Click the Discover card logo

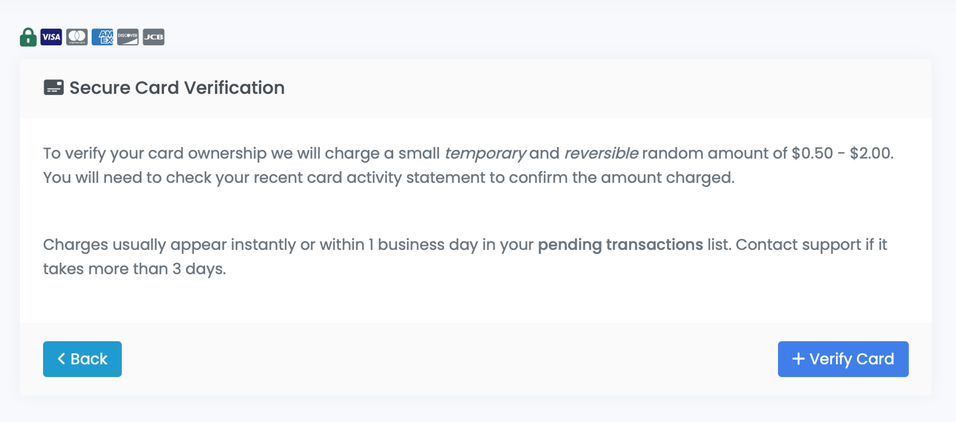[128, 37]
